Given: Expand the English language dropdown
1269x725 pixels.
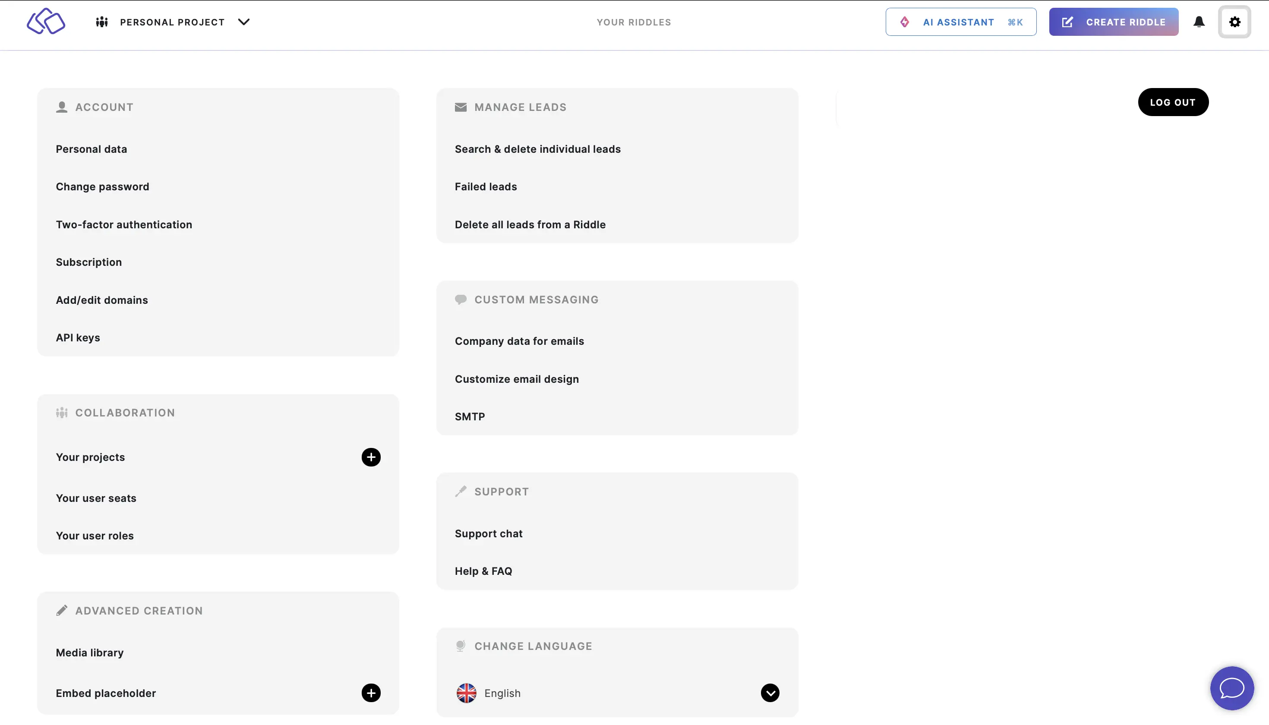Looking at the screenshot, I should (770, 693).
